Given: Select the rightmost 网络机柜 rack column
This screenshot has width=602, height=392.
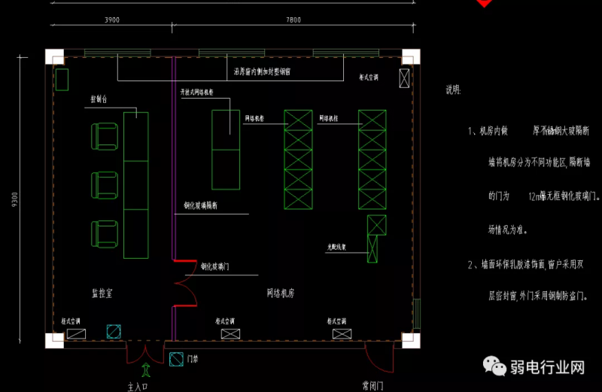Looking at the screenshot, I should pos(372,159).
